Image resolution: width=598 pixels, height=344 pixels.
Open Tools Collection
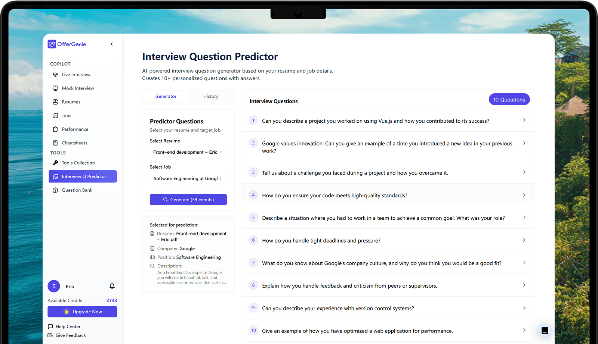78,163
